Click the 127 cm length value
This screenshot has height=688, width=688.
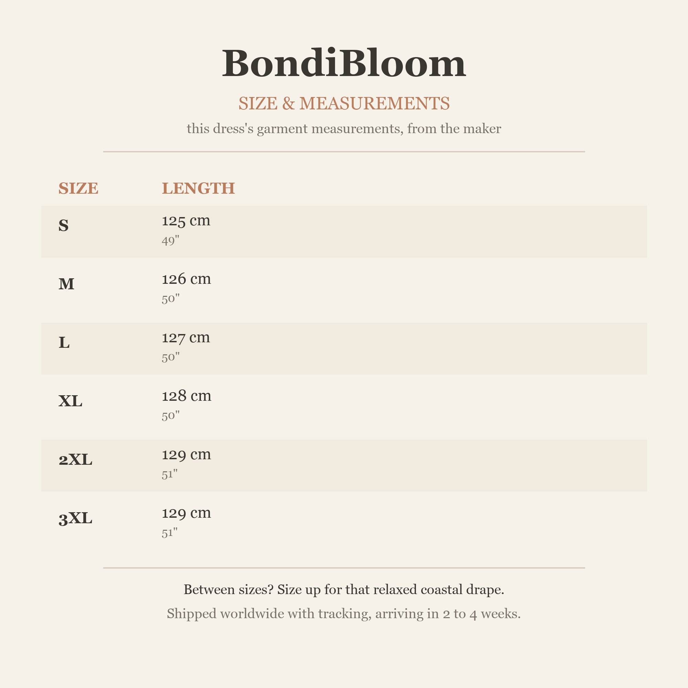[x=186, y=337]
